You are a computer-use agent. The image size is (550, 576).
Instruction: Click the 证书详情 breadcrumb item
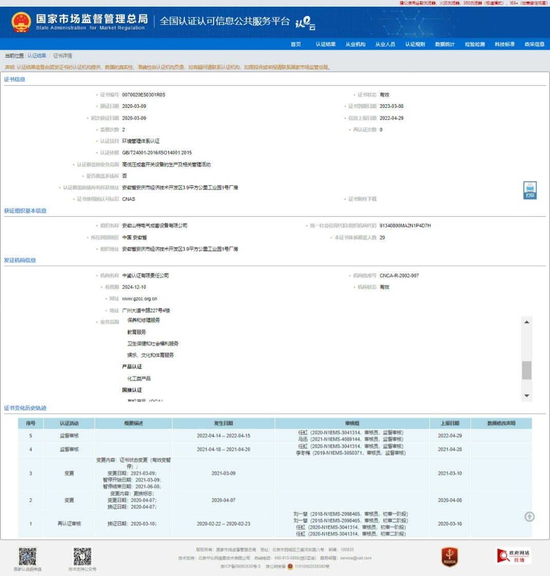[x=63, y=56]
